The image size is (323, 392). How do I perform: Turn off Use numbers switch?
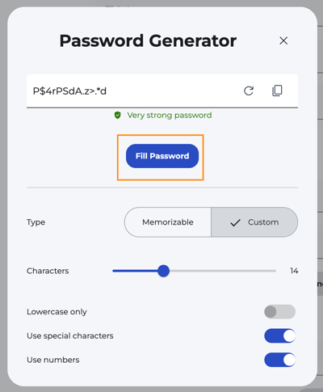tap(279, 360)
